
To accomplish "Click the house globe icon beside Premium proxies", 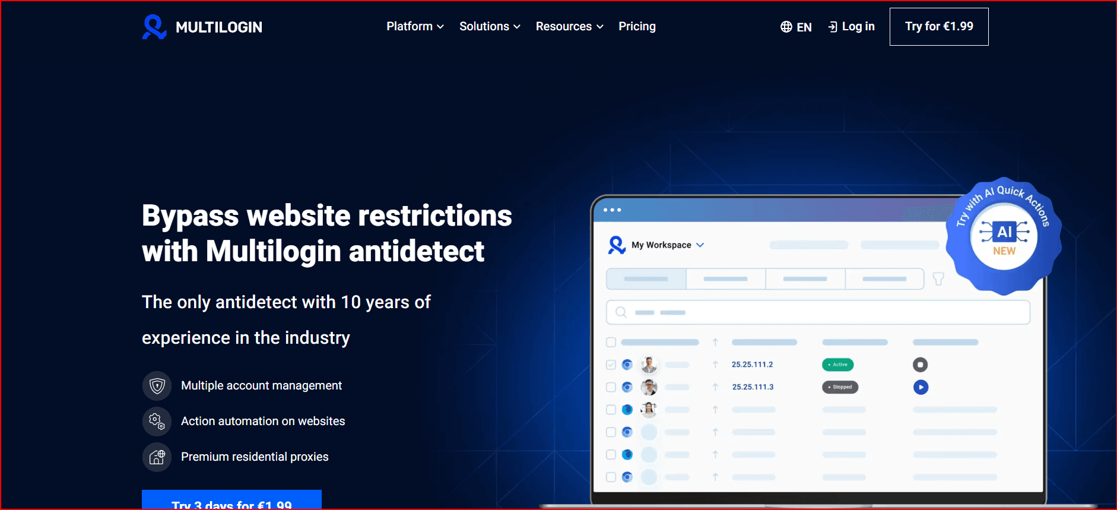I will (x=157, y=457).
